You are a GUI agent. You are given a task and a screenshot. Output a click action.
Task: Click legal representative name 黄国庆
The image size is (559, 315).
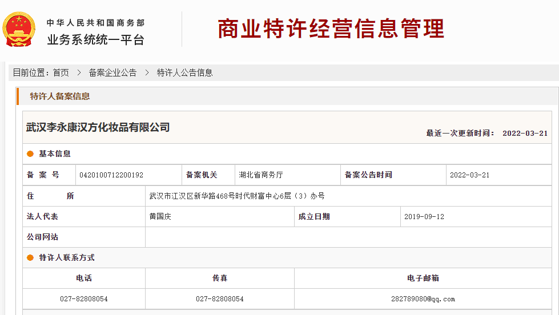tap(160, 217)
